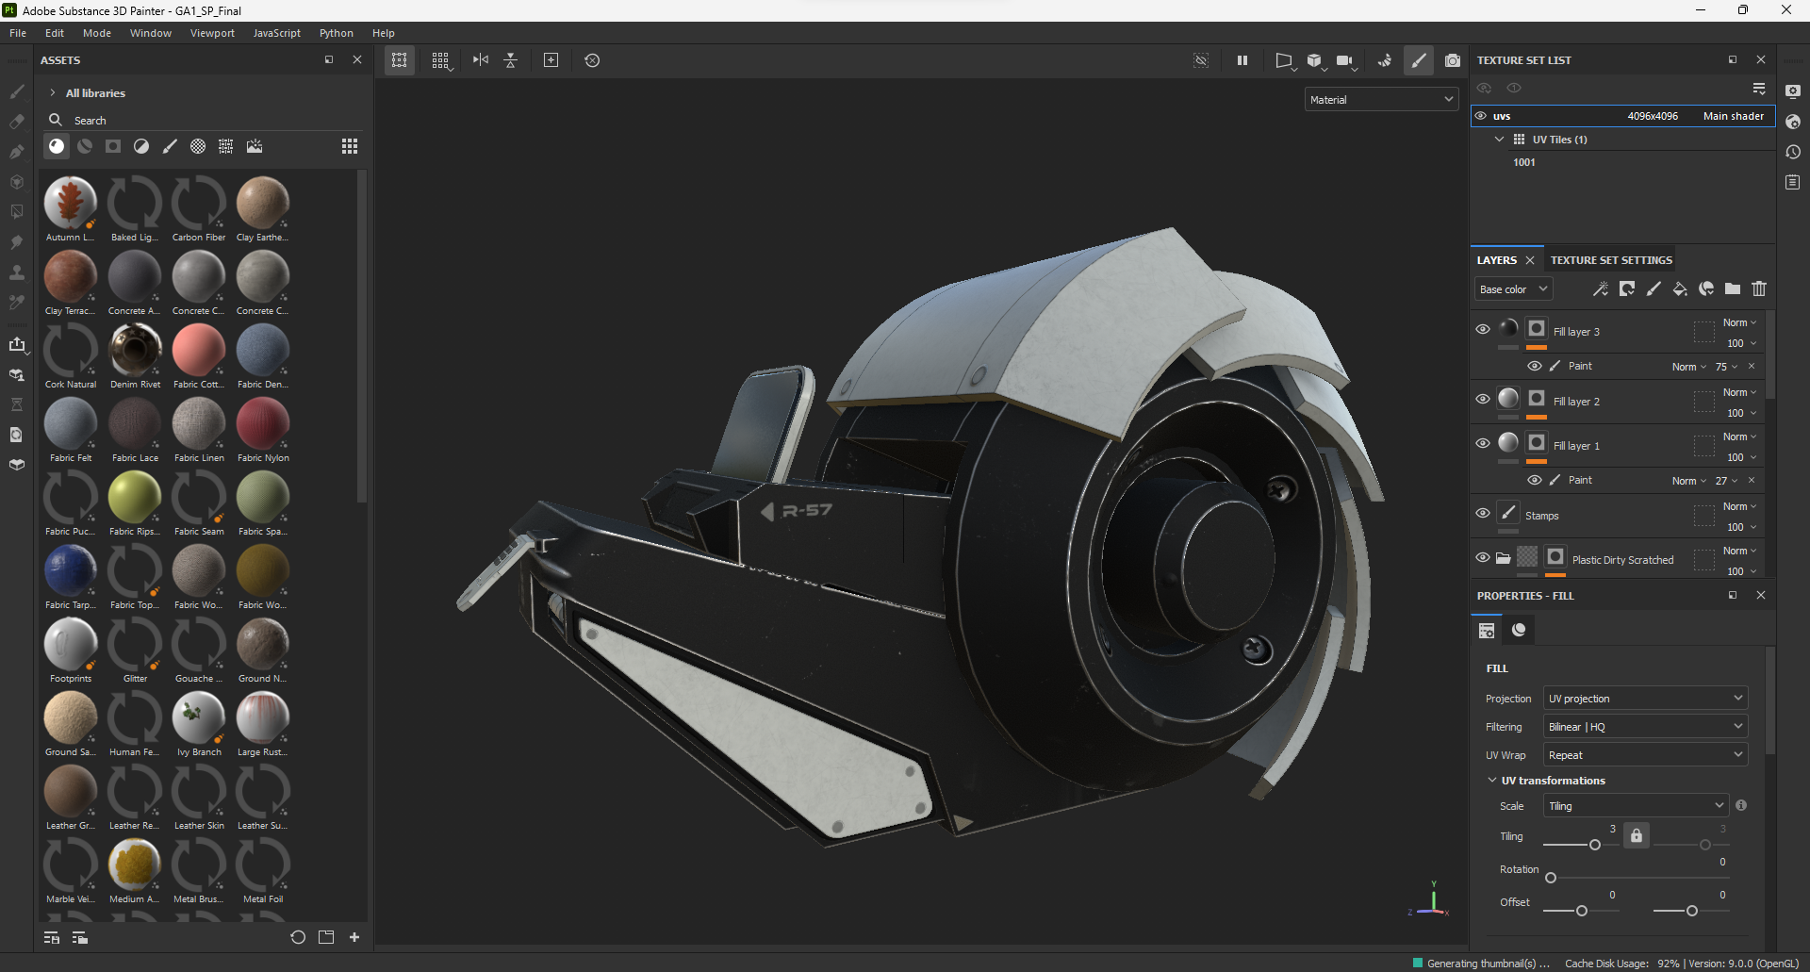1810x972 pixels.
Task: Pause the engine computation
Action: coord(1242,60)
